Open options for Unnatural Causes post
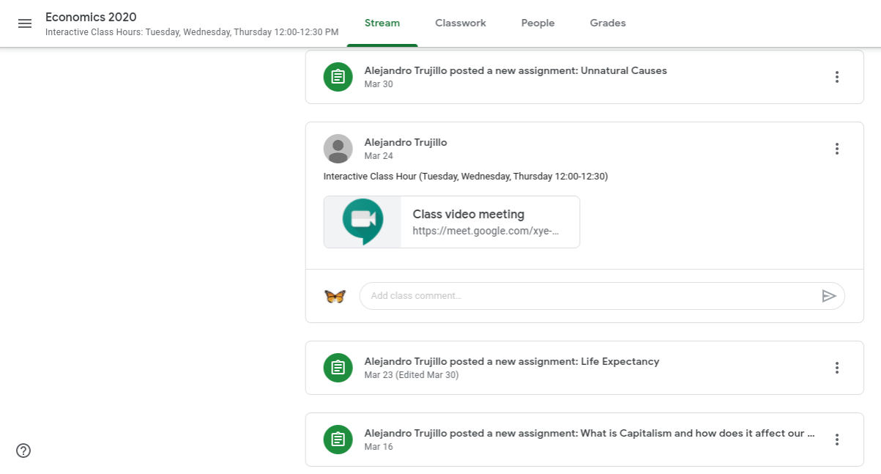The image size is (881, 474). click(836, 77)
